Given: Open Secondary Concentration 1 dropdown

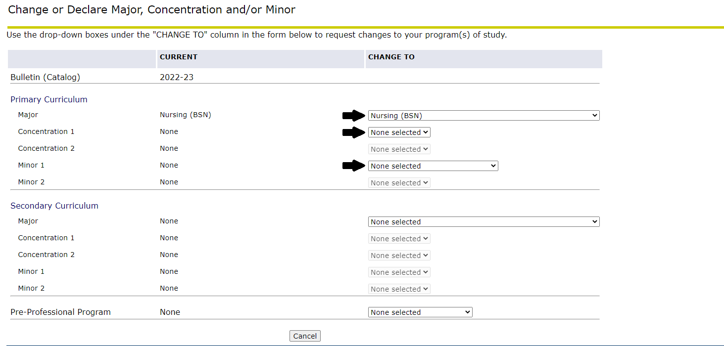Looking at the screenshot, I should [399, 239].
